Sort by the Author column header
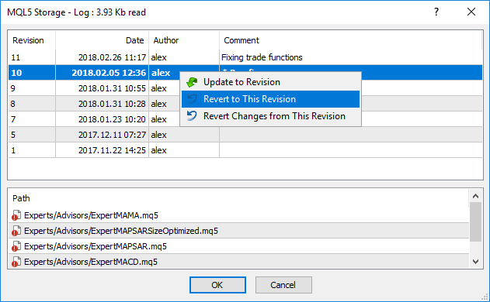 pos(184,40)
